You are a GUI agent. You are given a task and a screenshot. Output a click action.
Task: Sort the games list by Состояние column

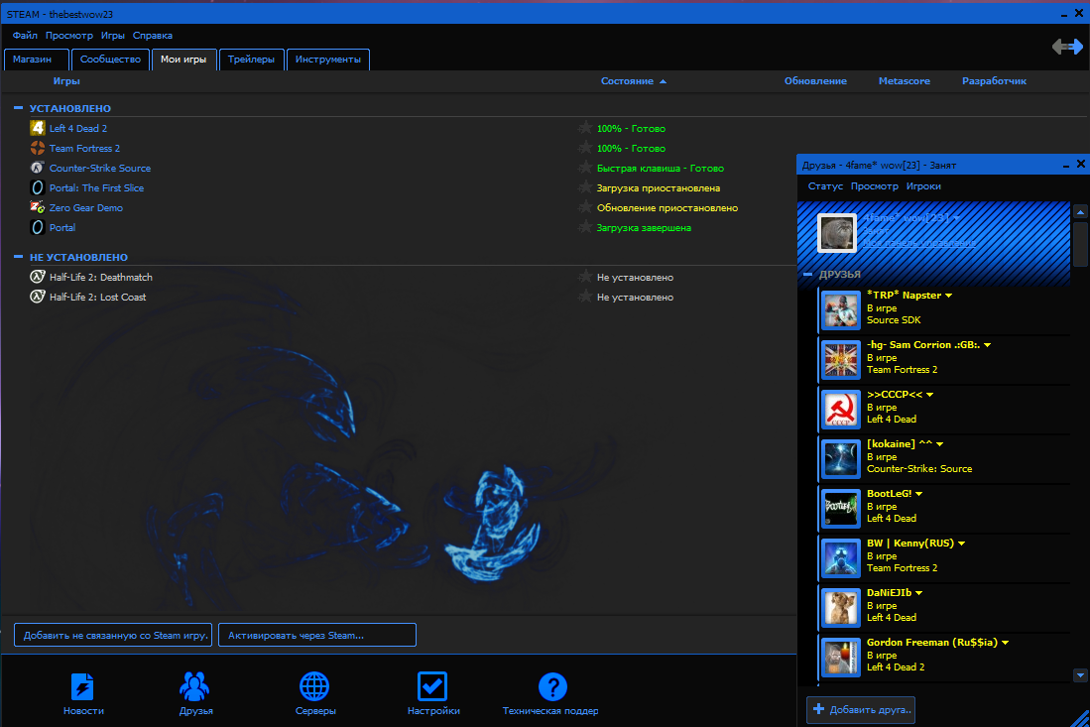(x=627, y=81)
